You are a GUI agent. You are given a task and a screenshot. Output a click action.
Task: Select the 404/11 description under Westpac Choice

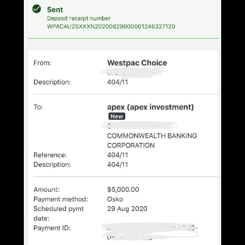(x=118, y=82)
